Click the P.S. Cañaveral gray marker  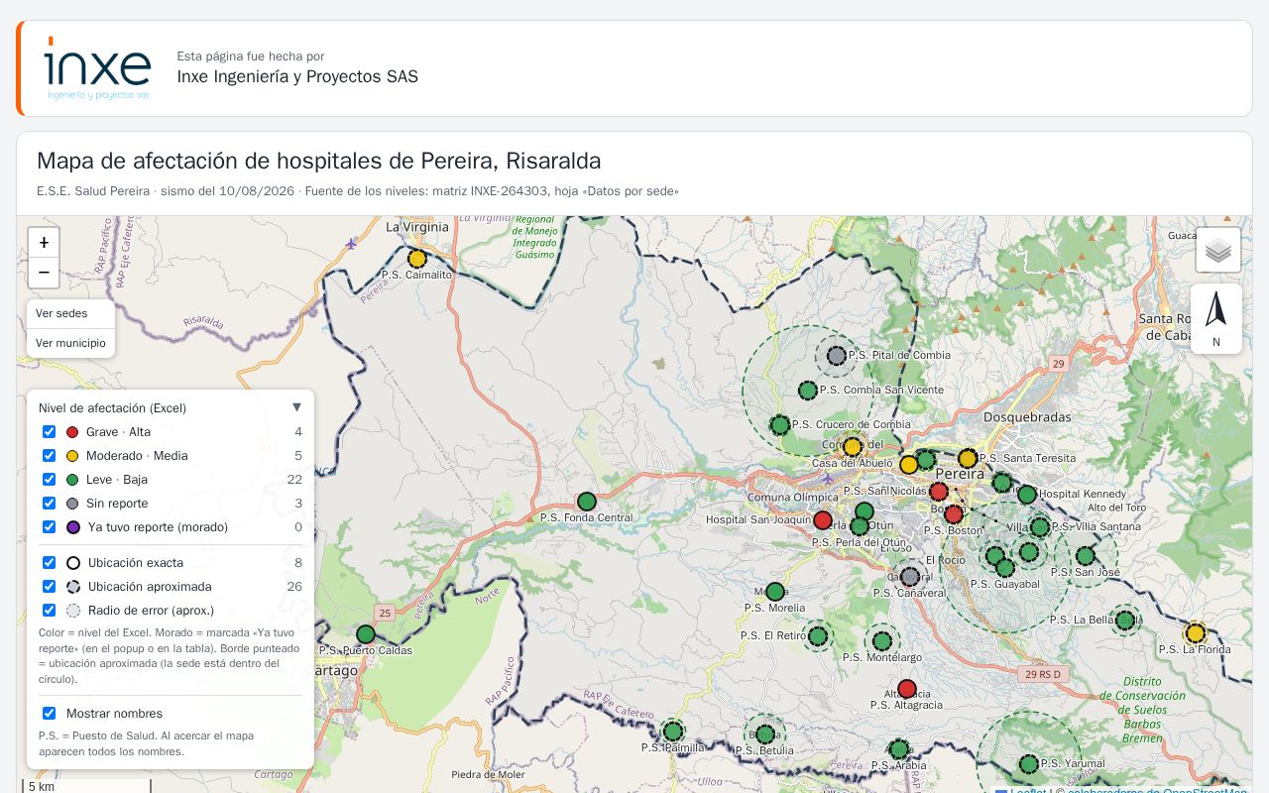coord(910,577)
